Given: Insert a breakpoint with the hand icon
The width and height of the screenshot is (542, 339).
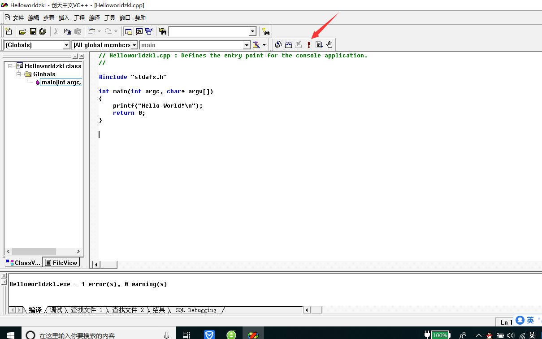Looking at the screenshot, I should (330, 45).
